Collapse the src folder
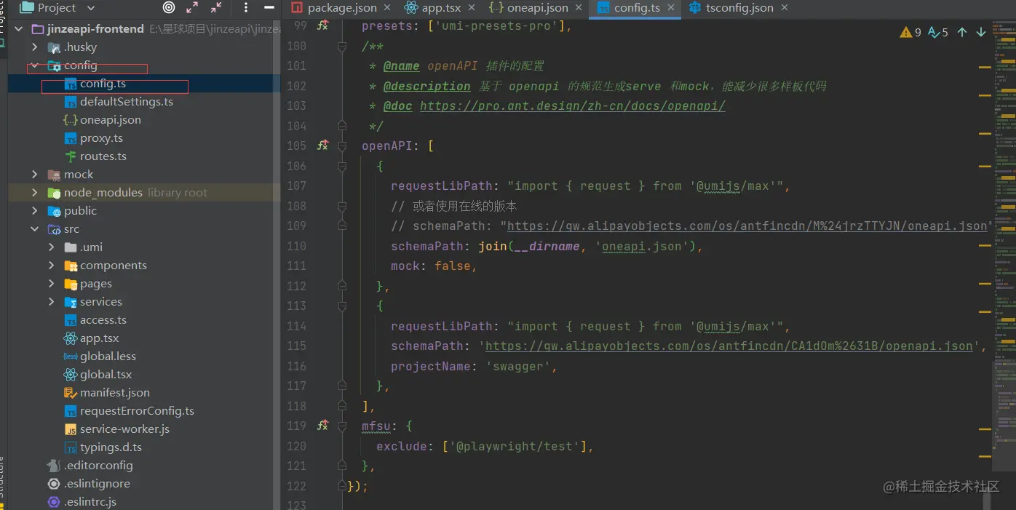This screenshot has height=510, width=1016. coord(35,229)
